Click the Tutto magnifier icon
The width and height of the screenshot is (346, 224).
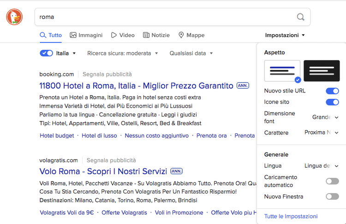pyautogui.click(x=43, y=35)
